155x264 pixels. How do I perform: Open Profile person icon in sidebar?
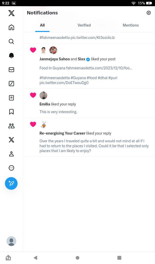[11, 154]
